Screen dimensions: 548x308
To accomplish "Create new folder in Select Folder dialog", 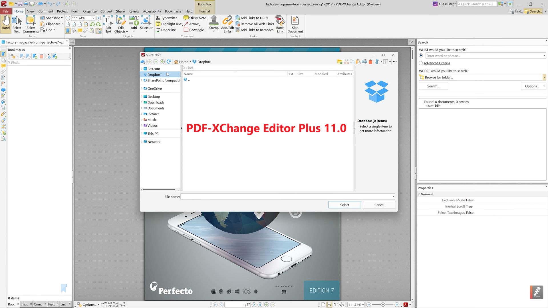I will [340, 62].
